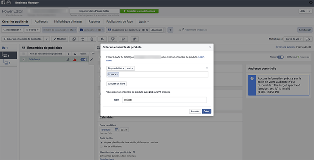Select the ad sets level in left tree
The height and width of the screenshot is (160, 314).
click(x=8, y=56)
